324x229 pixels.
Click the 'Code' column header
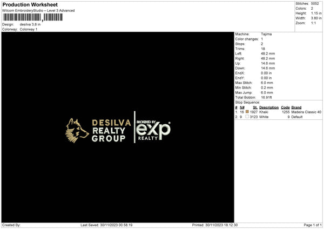(x=285, y=107)
